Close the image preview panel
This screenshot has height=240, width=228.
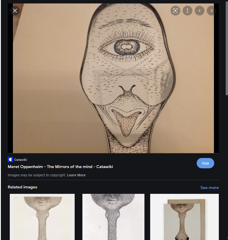tap(15, 11)
